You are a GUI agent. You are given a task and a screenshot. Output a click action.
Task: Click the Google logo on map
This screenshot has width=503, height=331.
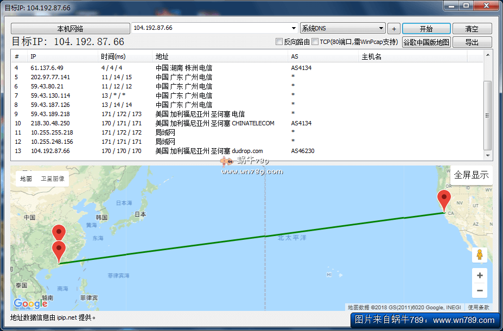[x=30, y=304]
